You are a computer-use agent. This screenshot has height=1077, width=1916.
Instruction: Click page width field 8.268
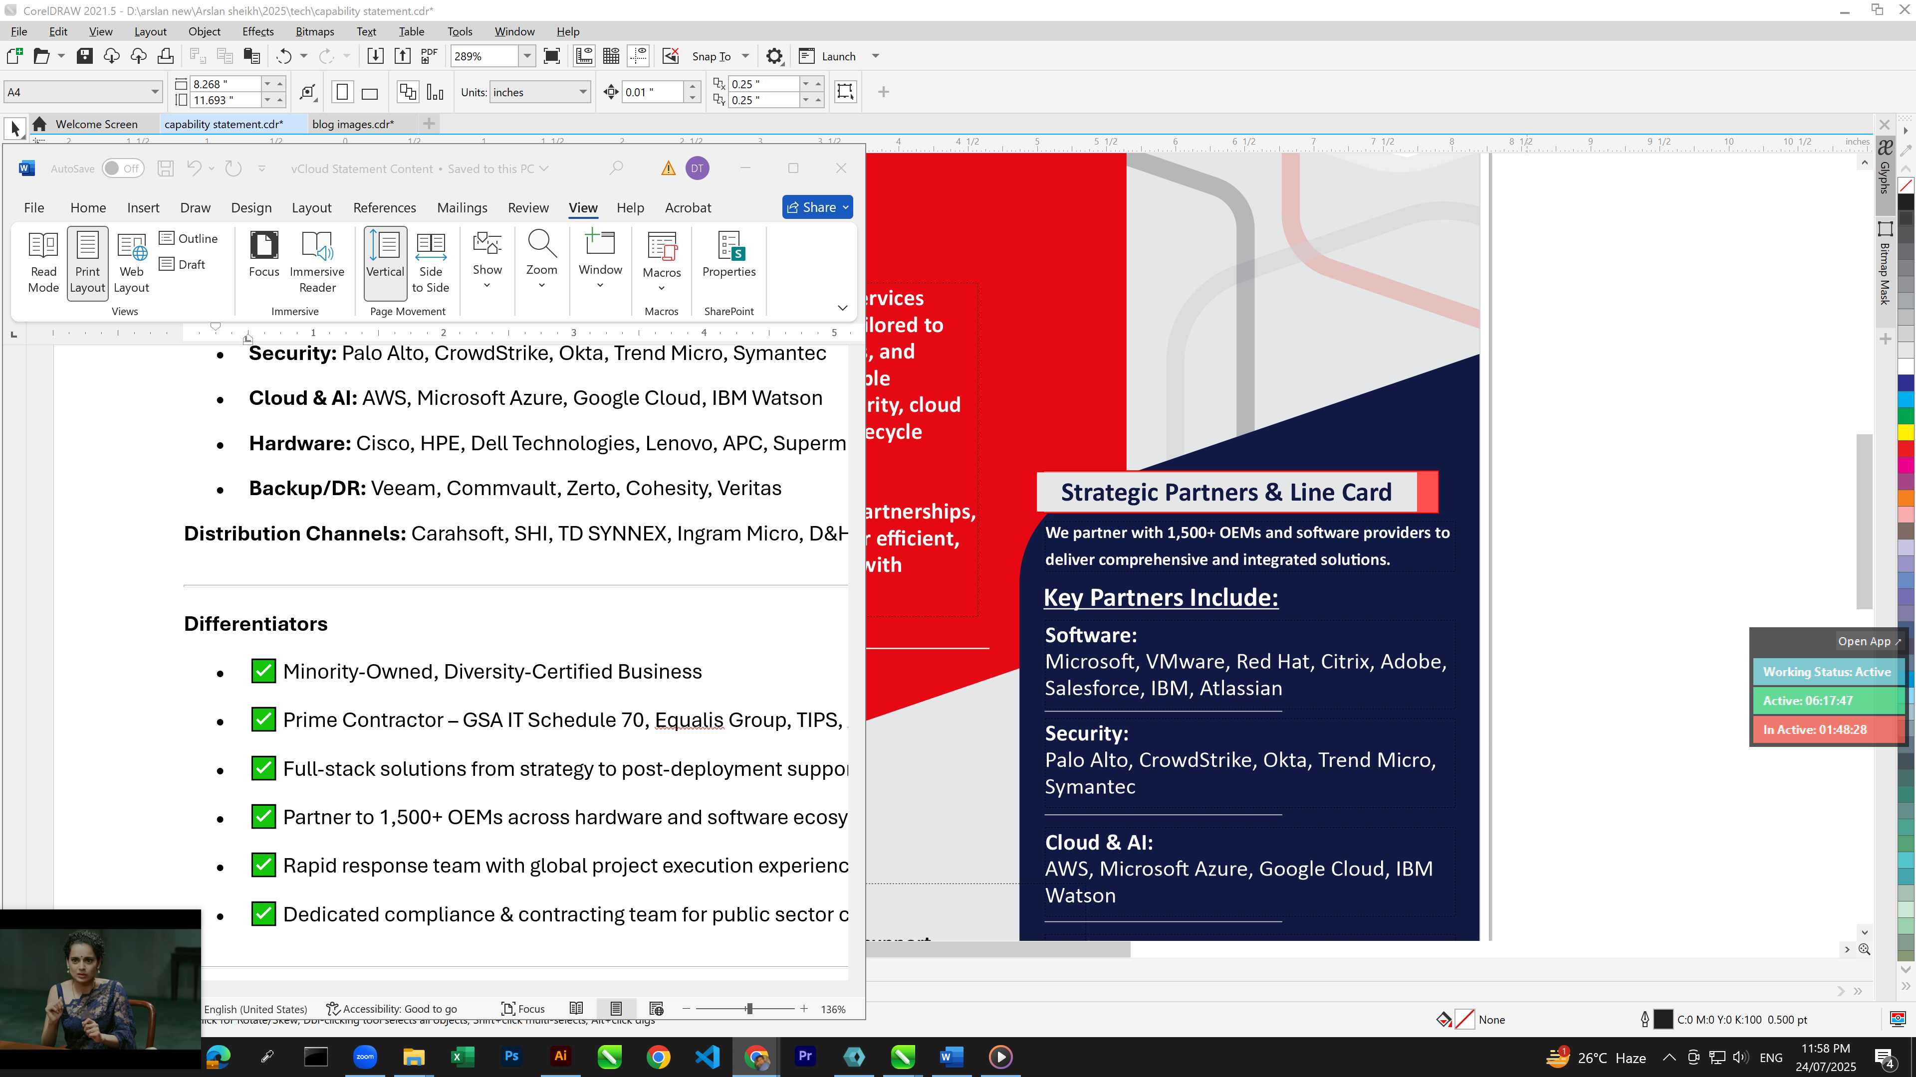pyautogui.click(x=226, y=84)
